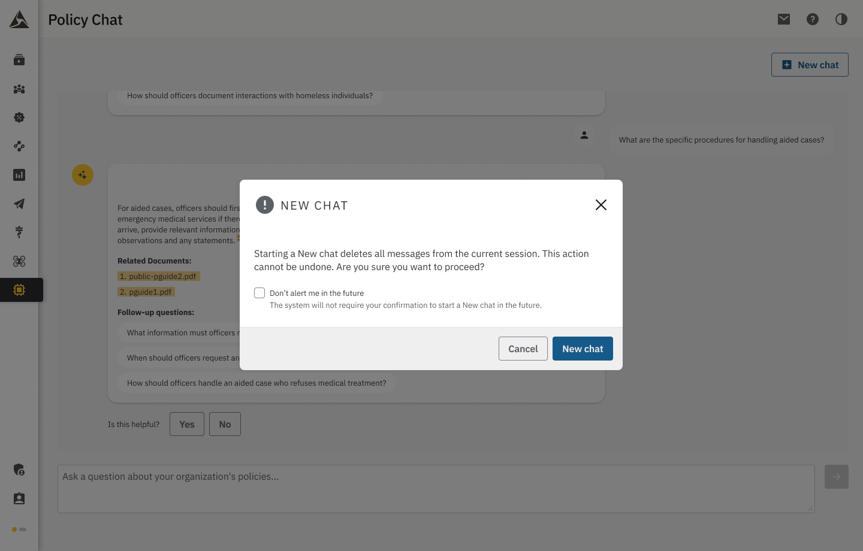Select the drone icon in sidebar
The image size is (863, 551).
coord(19,261)
